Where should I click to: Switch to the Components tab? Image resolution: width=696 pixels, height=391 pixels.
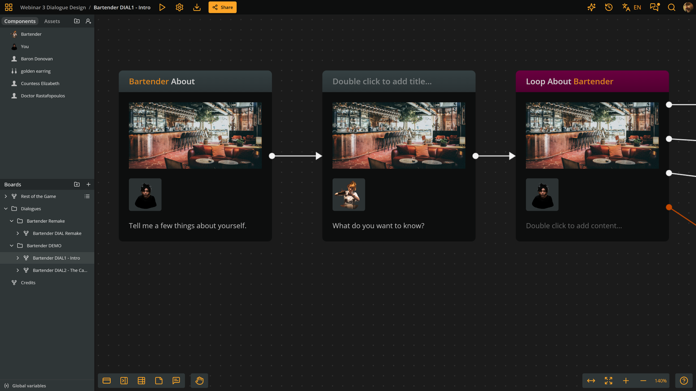point(20,21)
